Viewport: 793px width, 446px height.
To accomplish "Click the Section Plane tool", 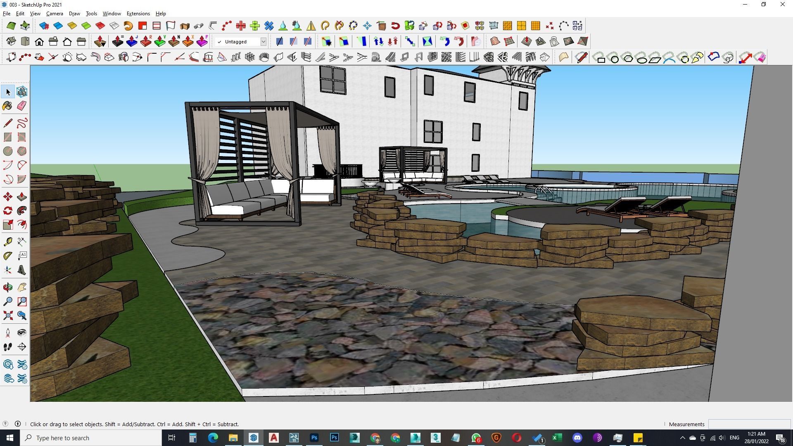I will (x=22, y=347).
